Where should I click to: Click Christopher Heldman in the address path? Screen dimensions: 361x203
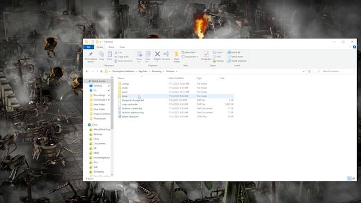[x=123, y=72]
